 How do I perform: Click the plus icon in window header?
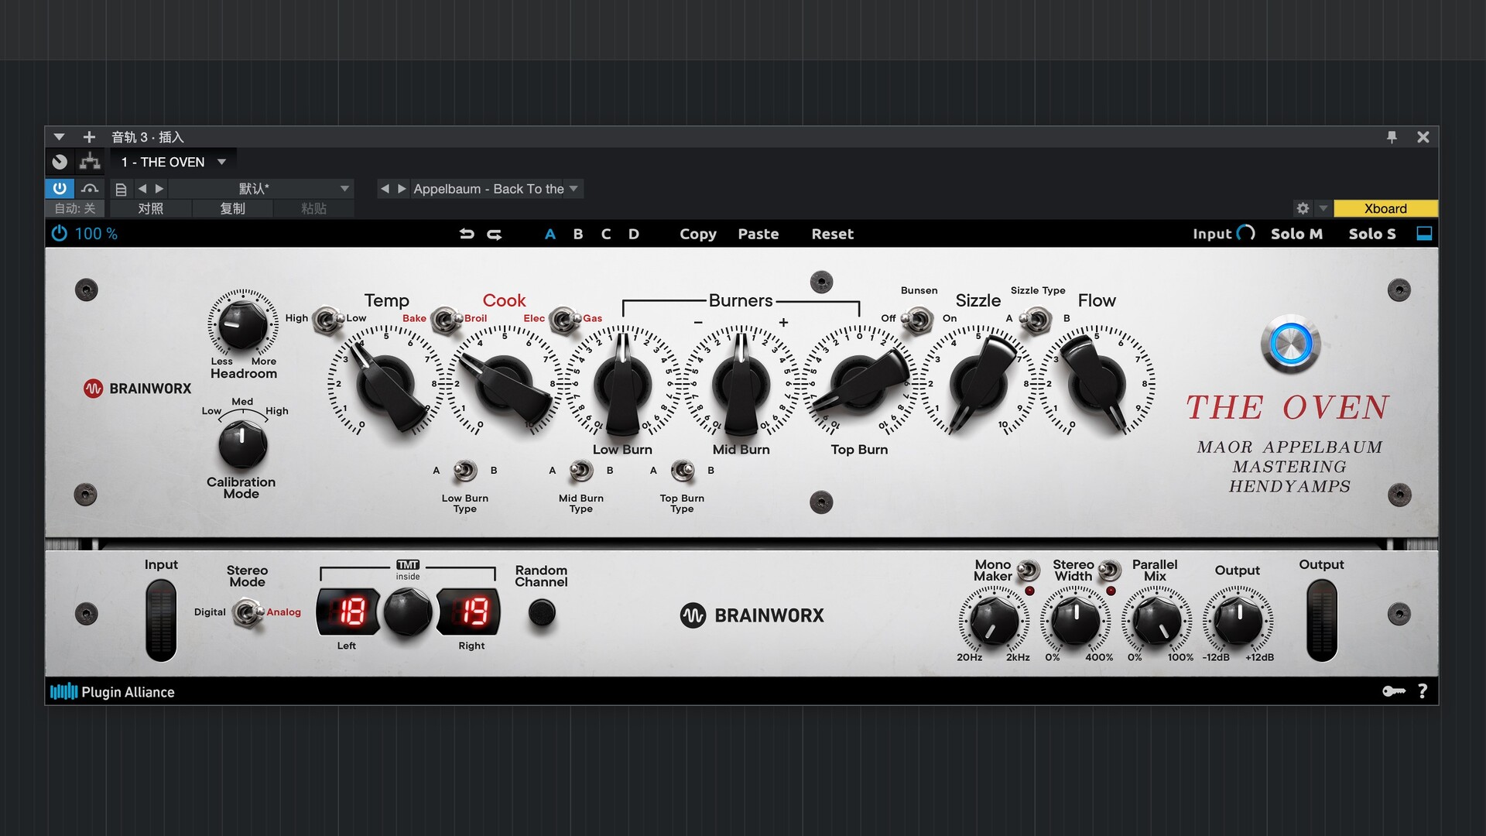point(89,137)
